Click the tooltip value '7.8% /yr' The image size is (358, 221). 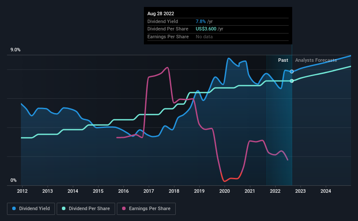(204, 21)
